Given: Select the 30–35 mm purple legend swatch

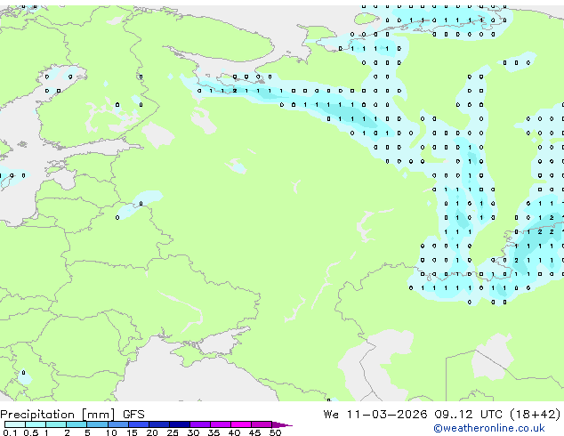Looking at the screenshot, I should tap(200, 424).
